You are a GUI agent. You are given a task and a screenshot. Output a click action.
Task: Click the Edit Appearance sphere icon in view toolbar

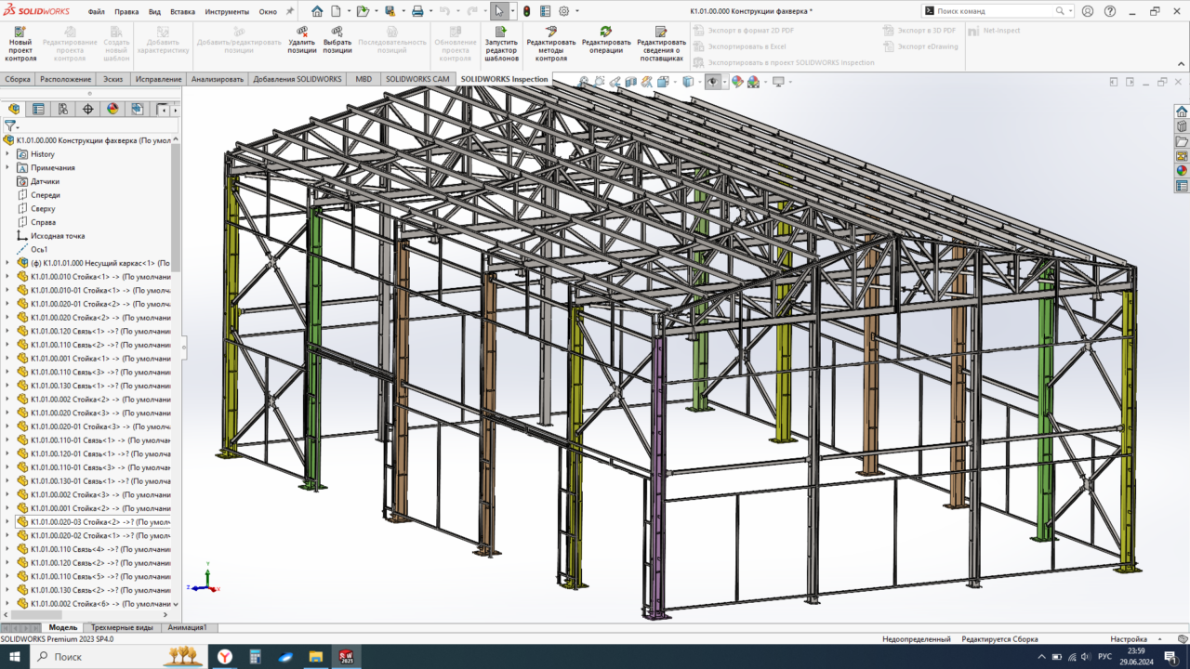(x=737, y=82)
